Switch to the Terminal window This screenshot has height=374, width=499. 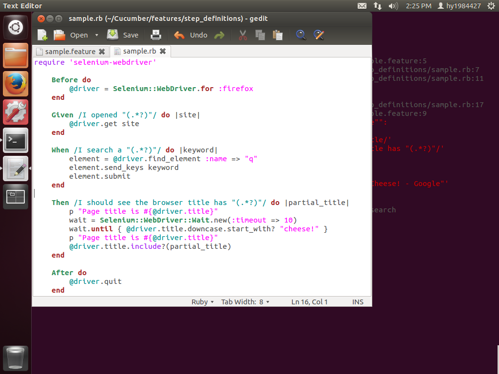click(x=16, y=140)
